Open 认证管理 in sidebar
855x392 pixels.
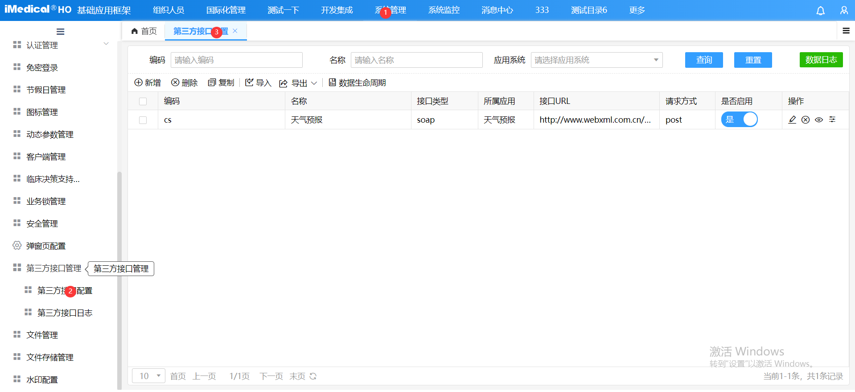42,45
